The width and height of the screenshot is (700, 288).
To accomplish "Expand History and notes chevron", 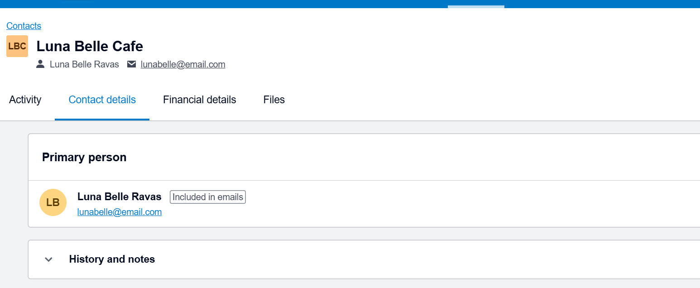I will 49,259.
